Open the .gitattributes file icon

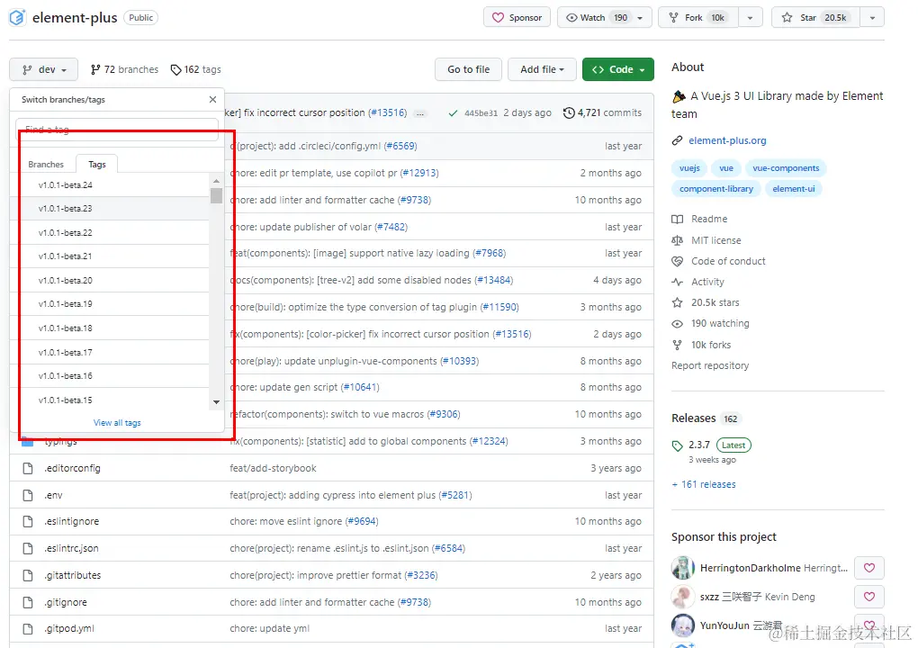click(28, 575)
